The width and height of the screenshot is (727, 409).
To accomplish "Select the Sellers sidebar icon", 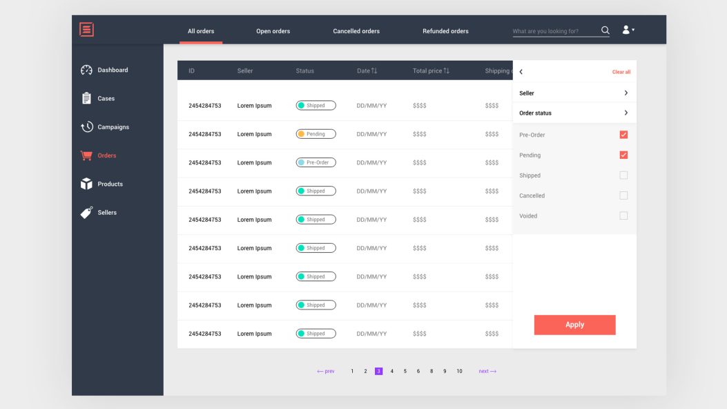I will 86,212.
